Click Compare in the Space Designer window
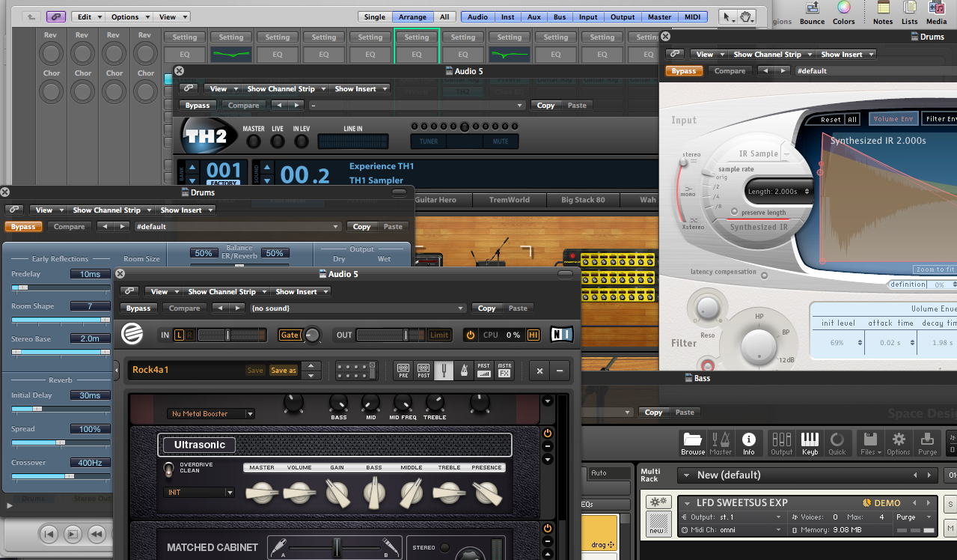 tap(730, 71)
